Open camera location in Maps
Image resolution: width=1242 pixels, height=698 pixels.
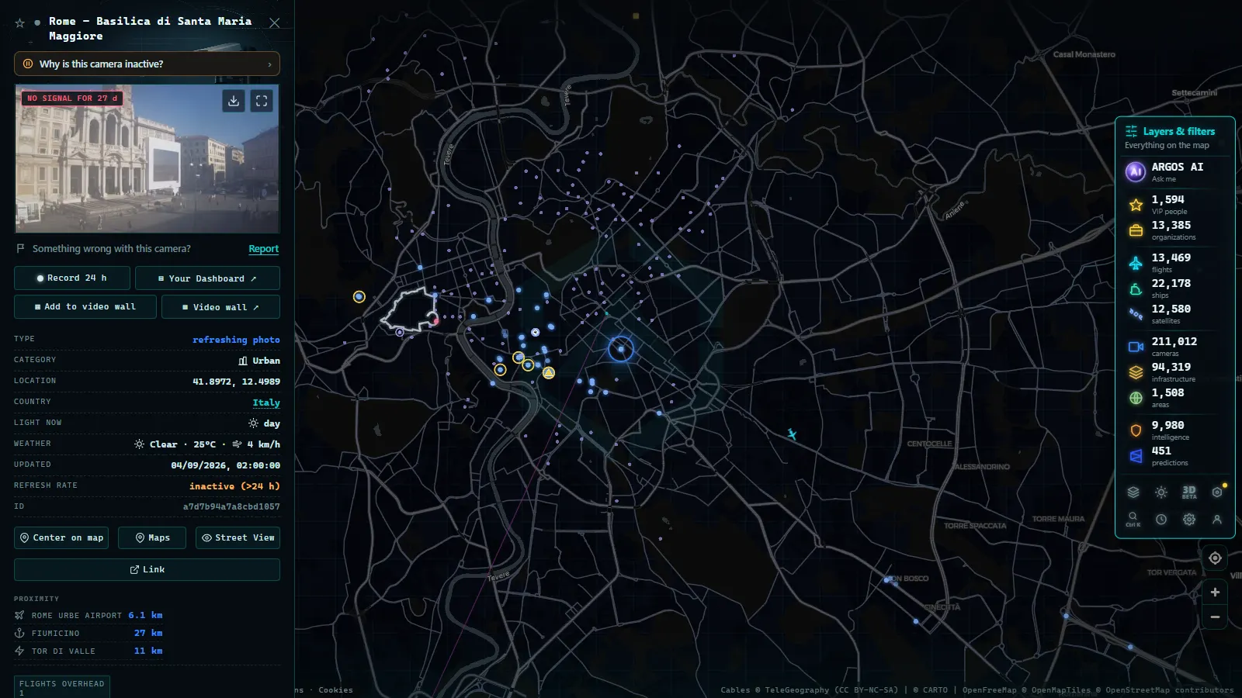[x=152, y=537]
